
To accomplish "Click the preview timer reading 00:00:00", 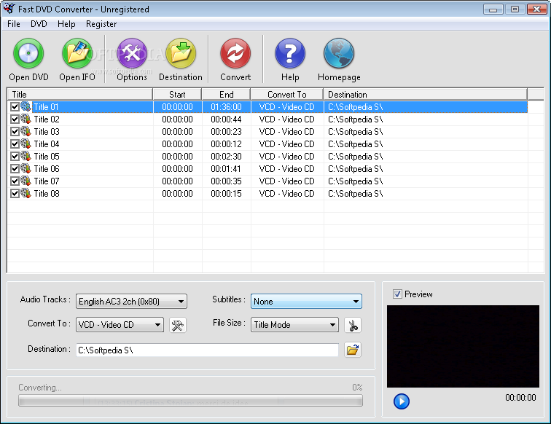I will click(520, 397).
